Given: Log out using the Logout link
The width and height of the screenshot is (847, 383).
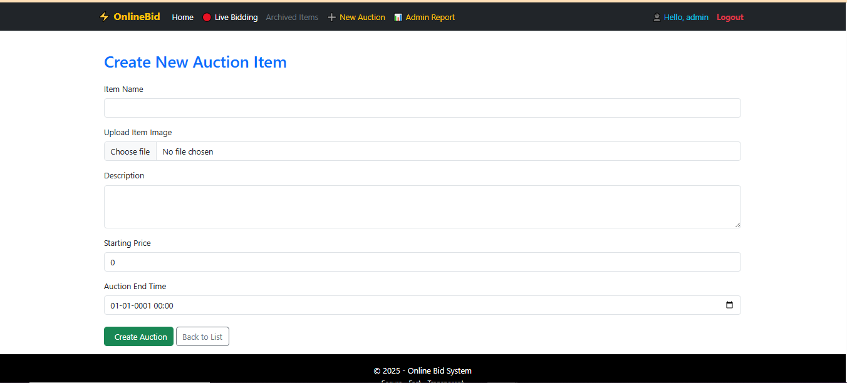Looking at the screenshot, I should tap(730, 18).
